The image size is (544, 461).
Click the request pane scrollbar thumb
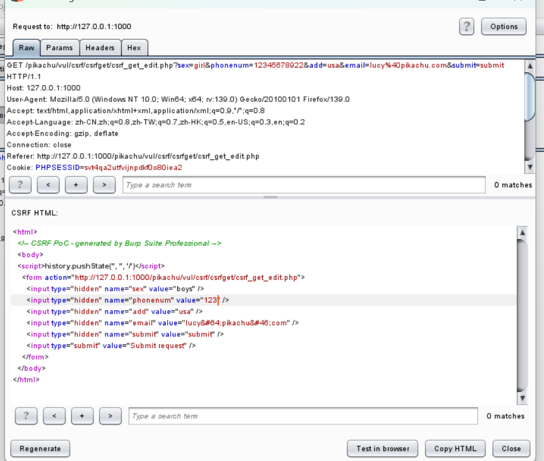pyautogui.click(x=530, y=97)
